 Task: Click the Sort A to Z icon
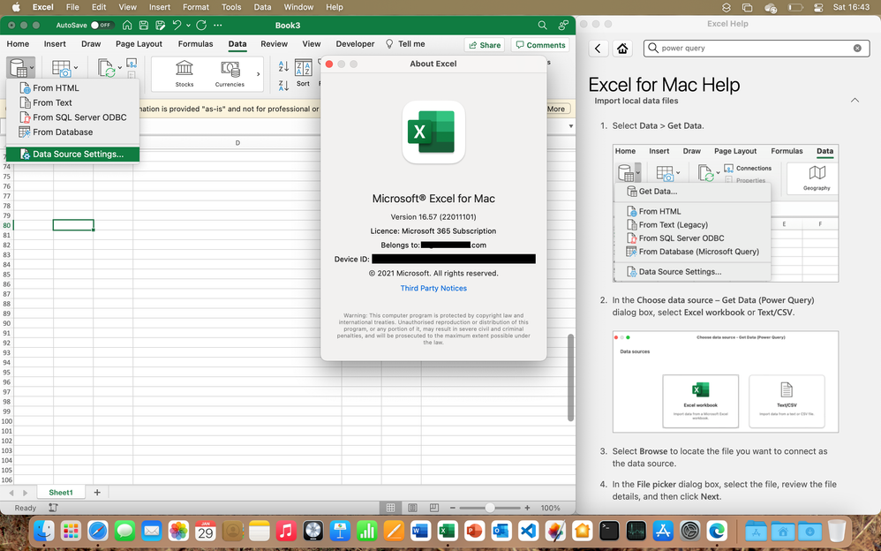coord(283,66)
